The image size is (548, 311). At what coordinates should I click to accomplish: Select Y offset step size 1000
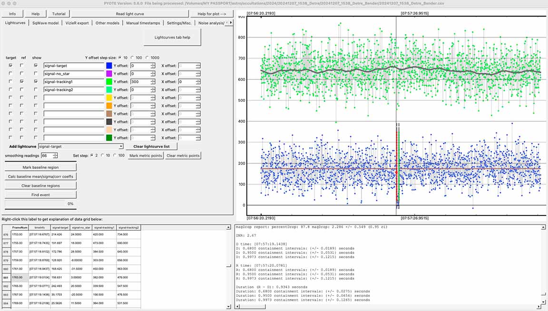tap(147, 58)
